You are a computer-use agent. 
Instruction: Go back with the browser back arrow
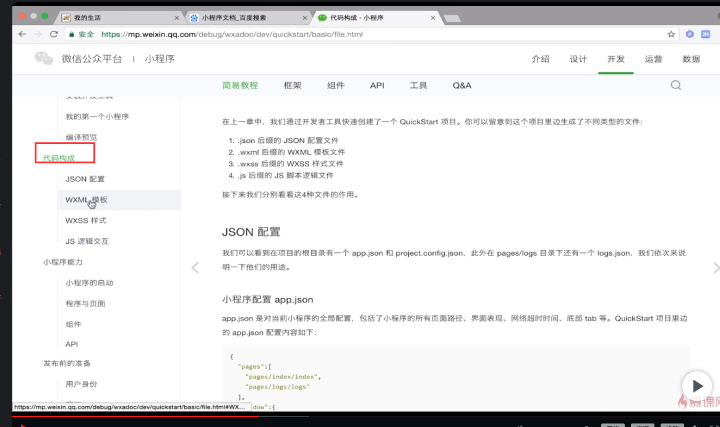(x=22, y=34)
